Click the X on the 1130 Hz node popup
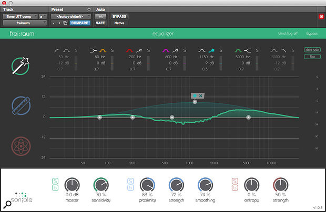 pos(200,96)
